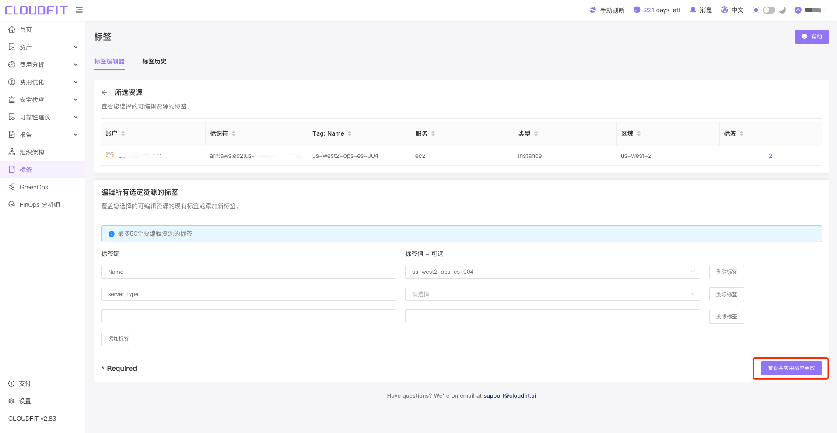Image resolution: width=837 pixels, height=433 pixels.
Task: Click the CLOUDFIT logo
Action: point(36,10)
